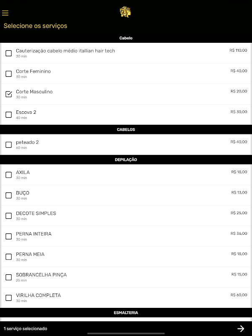Image resolution: width=252 pixels, height=336 pixels.
Task: Tap the Cabelo category header
Action: click(126, 38)
